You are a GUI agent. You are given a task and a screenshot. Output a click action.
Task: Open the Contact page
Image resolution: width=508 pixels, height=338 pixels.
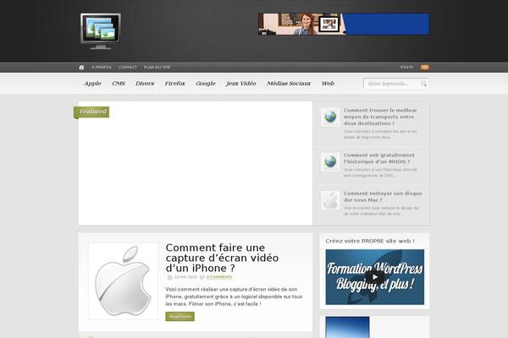[x=128, y=68]
